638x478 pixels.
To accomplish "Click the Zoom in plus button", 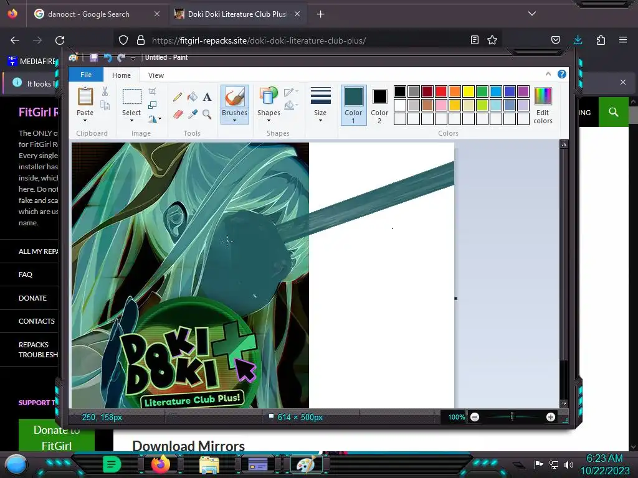I will 551,417.
